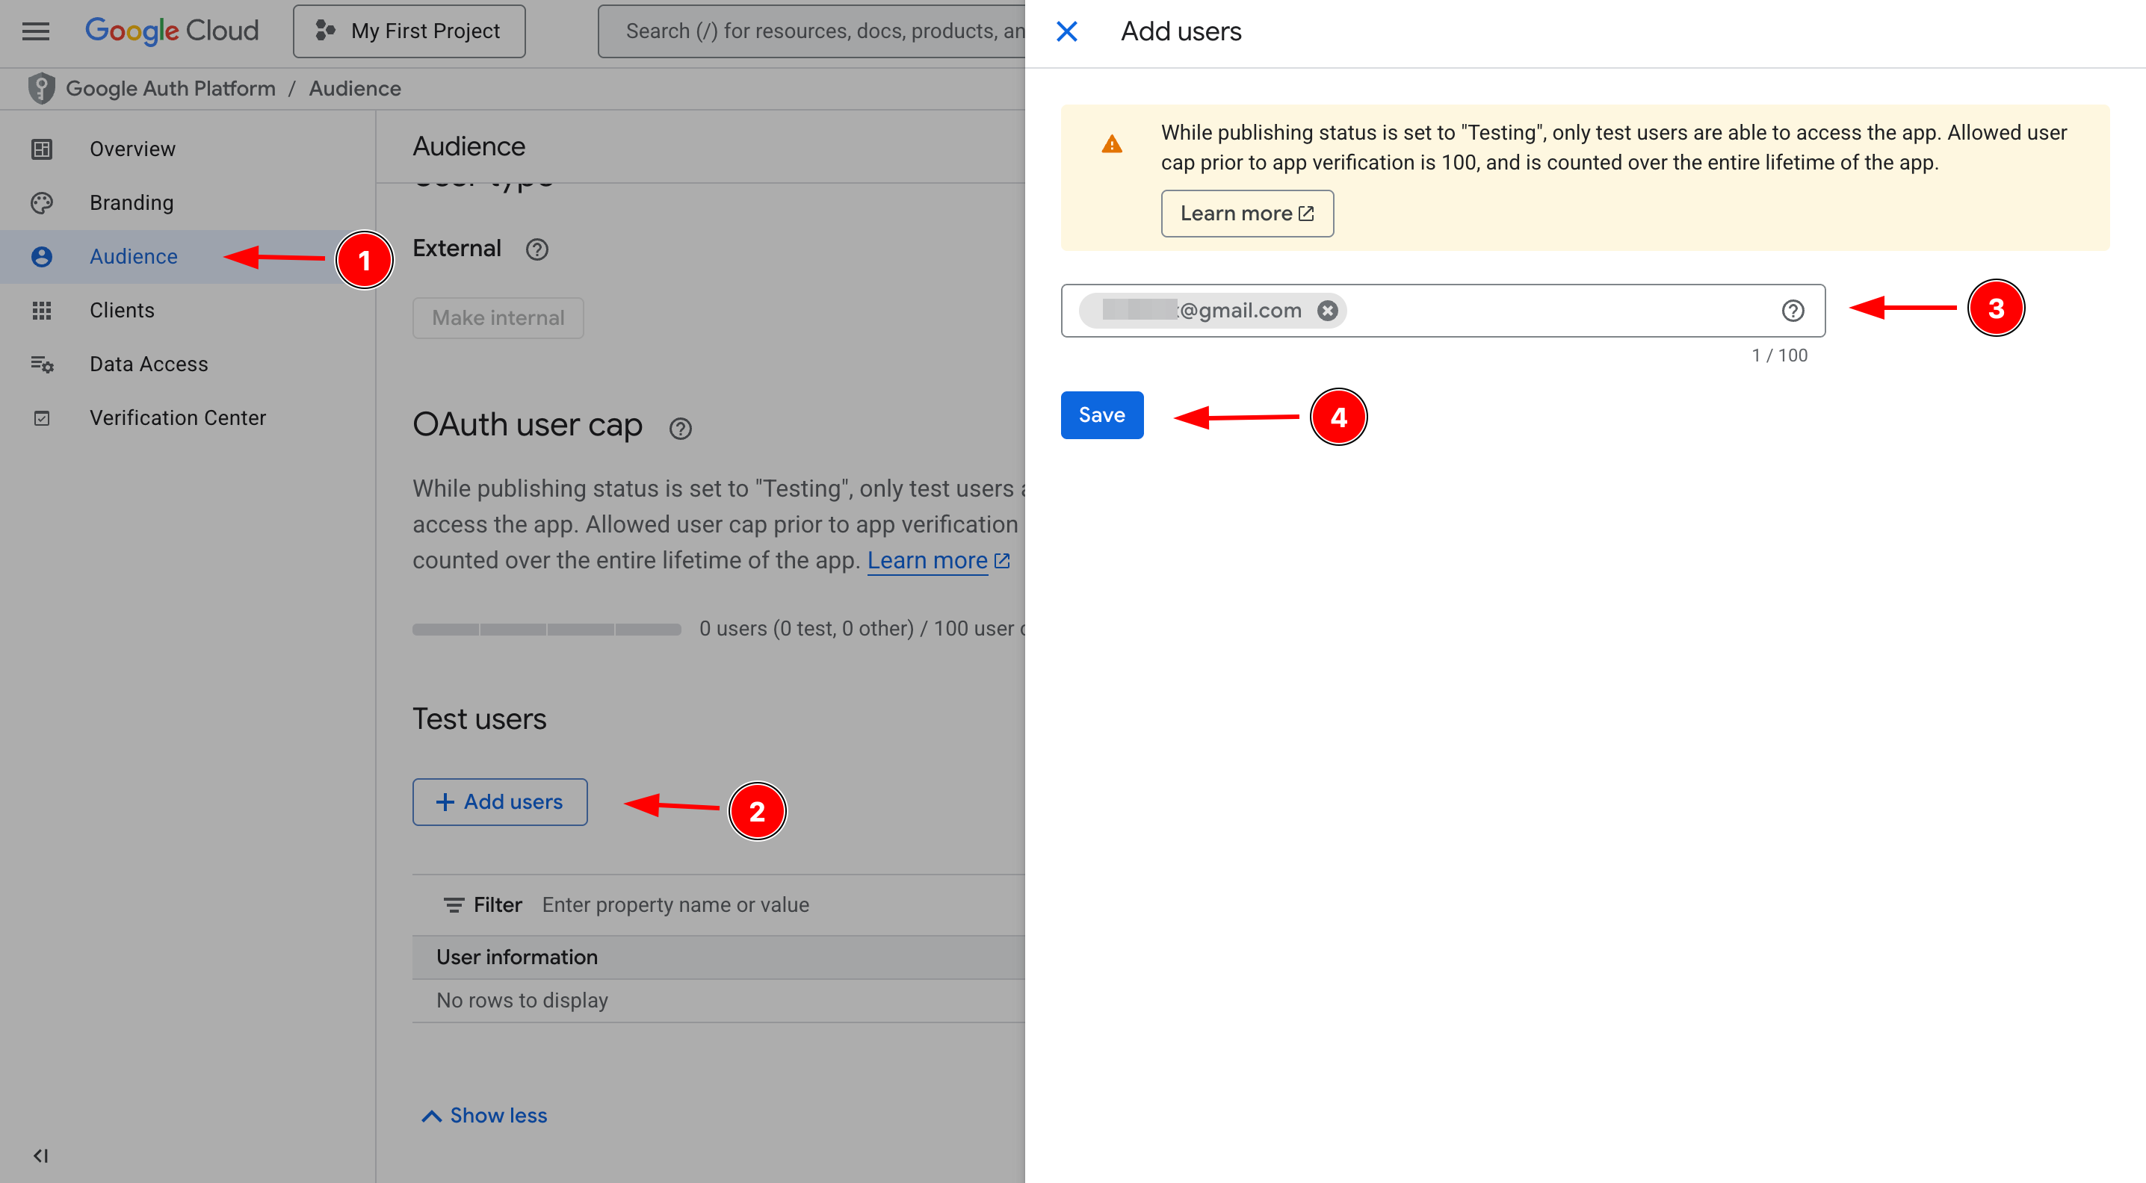Close the Add users panel
Viewport: 2146px width, 1183px height.
click(x=1066, y=31)
